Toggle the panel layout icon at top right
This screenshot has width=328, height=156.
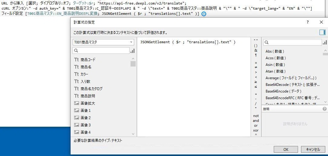[x=322, y=32]
